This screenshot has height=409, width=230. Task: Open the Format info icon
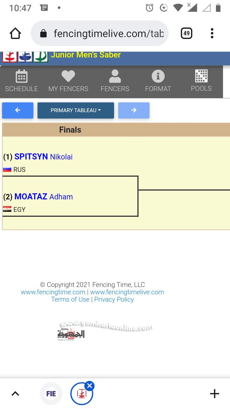(158, 77)
